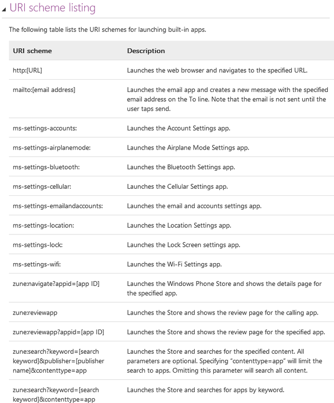Collapse the URI scheme listing section triangle
The image size is (334, 403).
click(4, 9)
